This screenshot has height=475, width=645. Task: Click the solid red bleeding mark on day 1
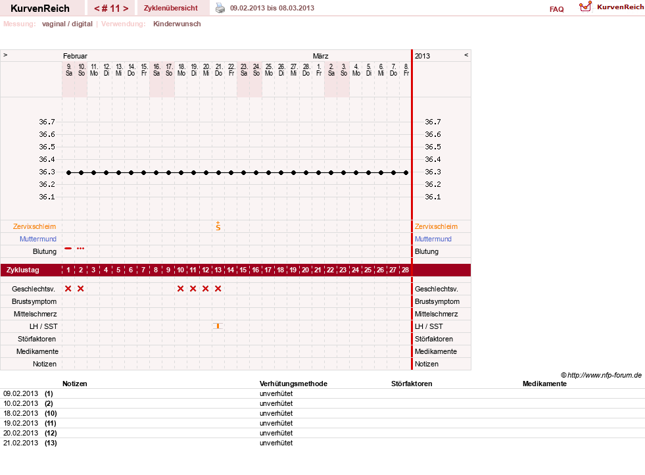click(68, 248)
